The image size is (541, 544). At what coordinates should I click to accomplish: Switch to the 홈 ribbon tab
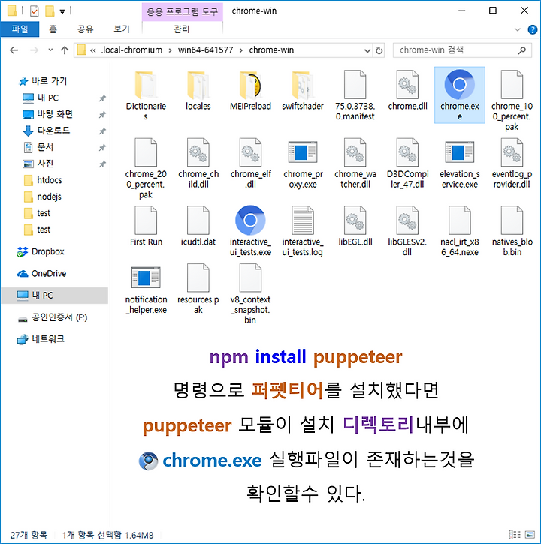click(x=53, y=29)
